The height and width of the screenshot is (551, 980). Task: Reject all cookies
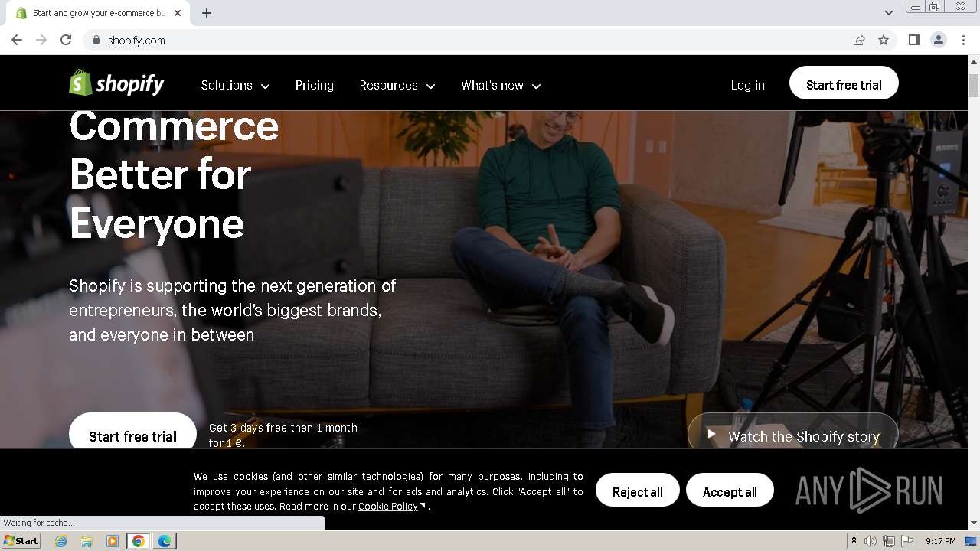point(637,491)
